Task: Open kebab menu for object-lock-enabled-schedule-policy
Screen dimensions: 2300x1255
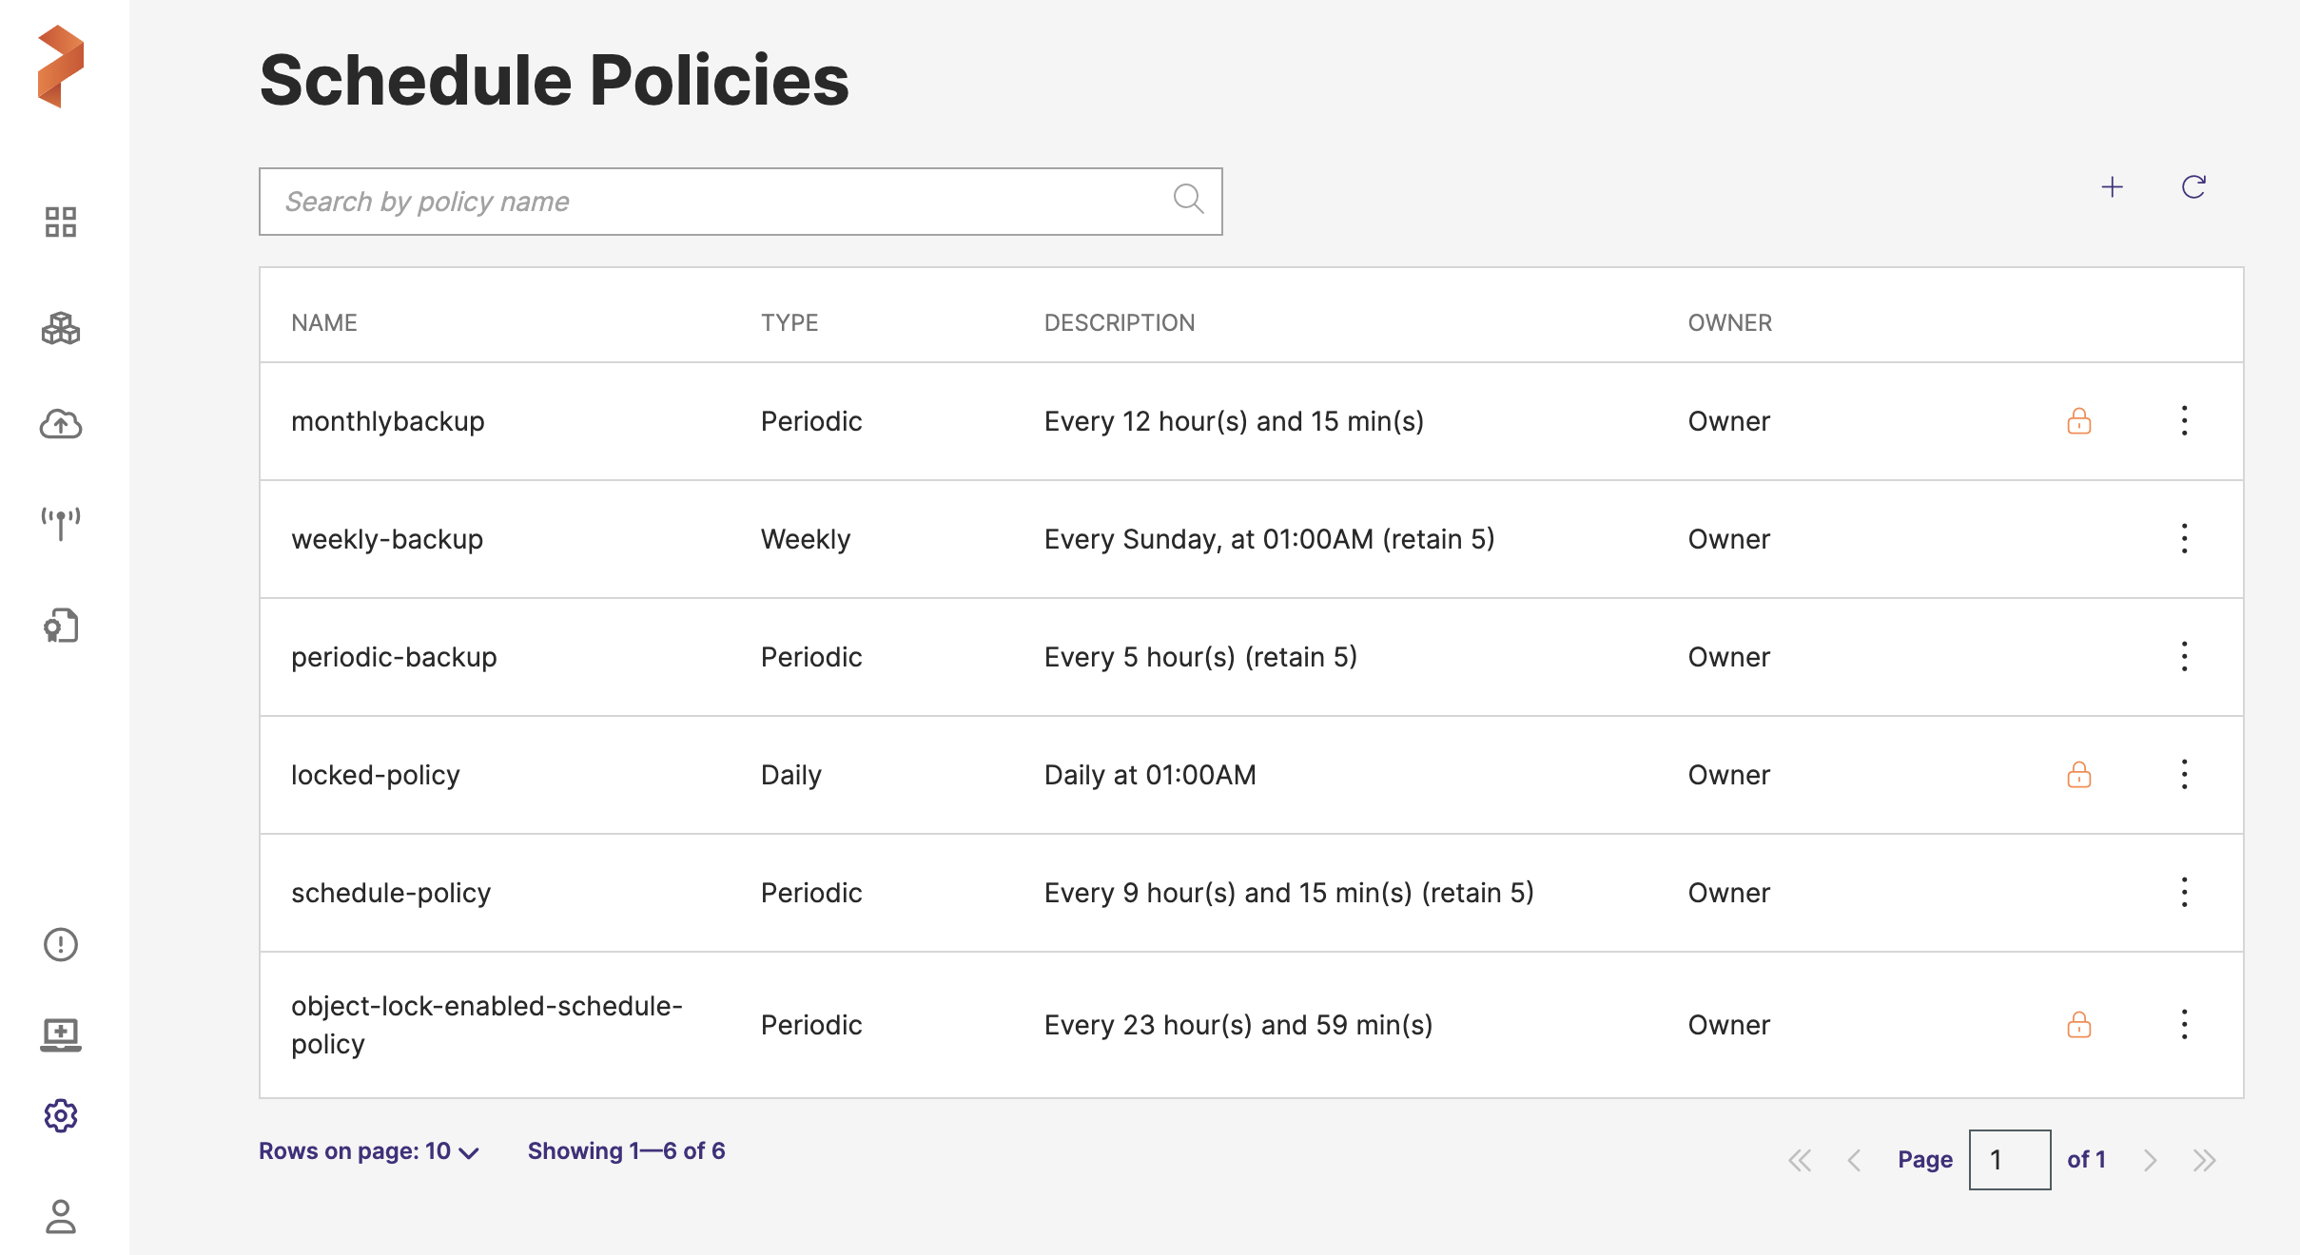Action: pos(2185,1025)
